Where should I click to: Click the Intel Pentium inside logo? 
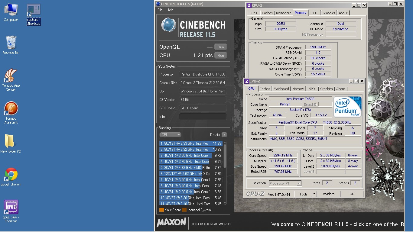(x=348, y=107)
